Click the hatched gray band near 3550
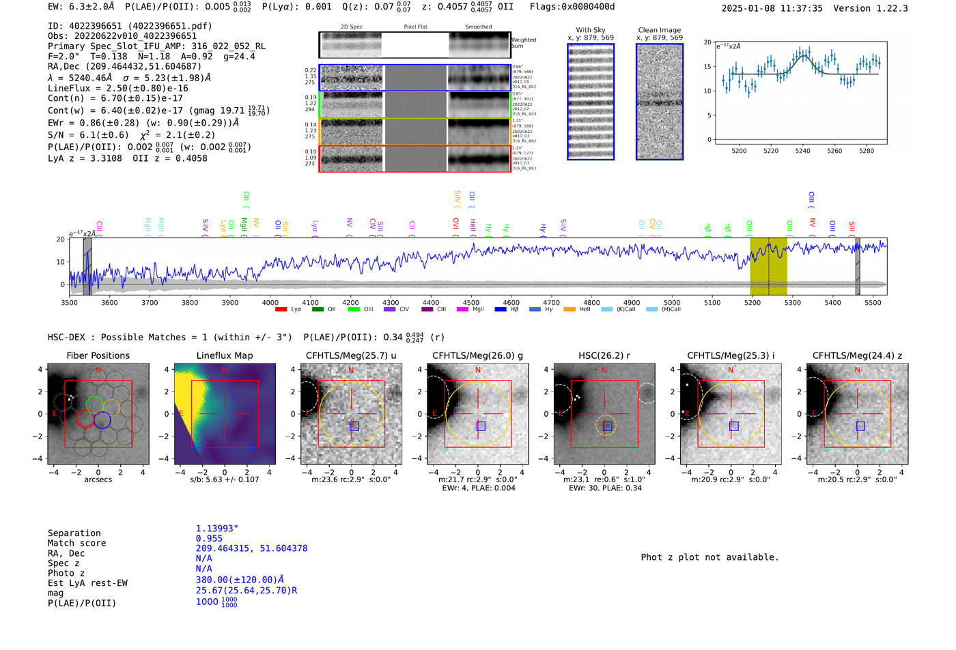The width and height of the screenshot is (956, 650). [x=87, y=266]
